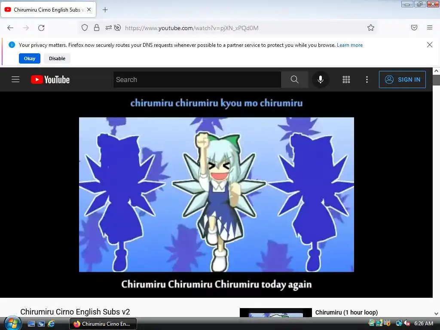Open the YouTube guide hamburger menu
Image resolution: width=440 pixels, height=330 pixels.
click(15, 79)
